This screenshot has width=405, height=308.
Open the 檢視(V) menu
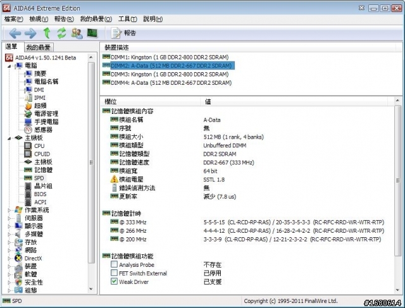tap(39, 19)
